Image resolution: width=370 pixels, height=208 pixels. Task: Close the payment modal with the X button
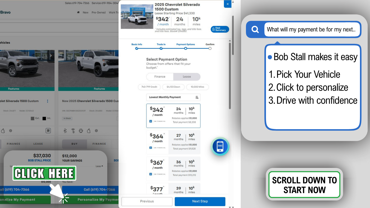pos(228,4)
